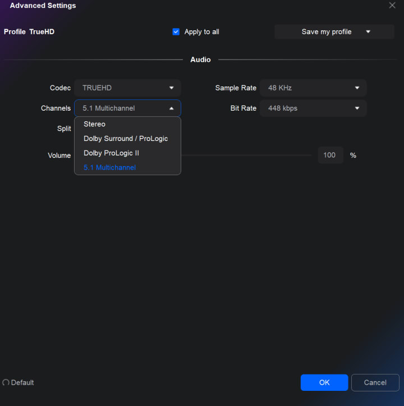The height and width of the screenshot is (406, 404).
Task: Click the volume slider track
Action: point(246,155)
